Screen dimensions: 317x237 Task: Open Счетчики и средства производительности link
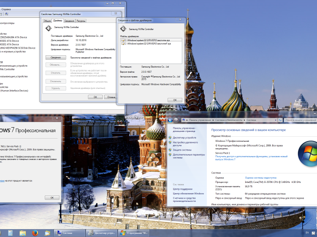point(184,199)
